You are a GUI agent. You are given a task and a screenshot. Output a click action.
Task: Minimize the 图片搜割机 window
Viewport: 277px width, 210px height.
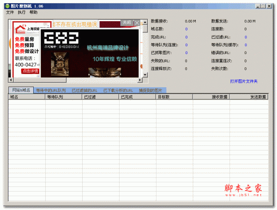click(x=258, y=6)
